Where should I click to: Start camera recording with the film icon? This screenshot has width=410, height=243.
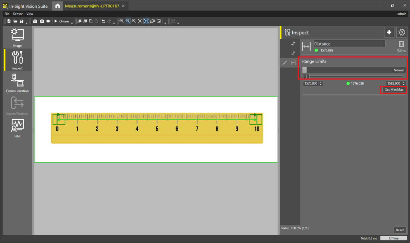point(48,21)
